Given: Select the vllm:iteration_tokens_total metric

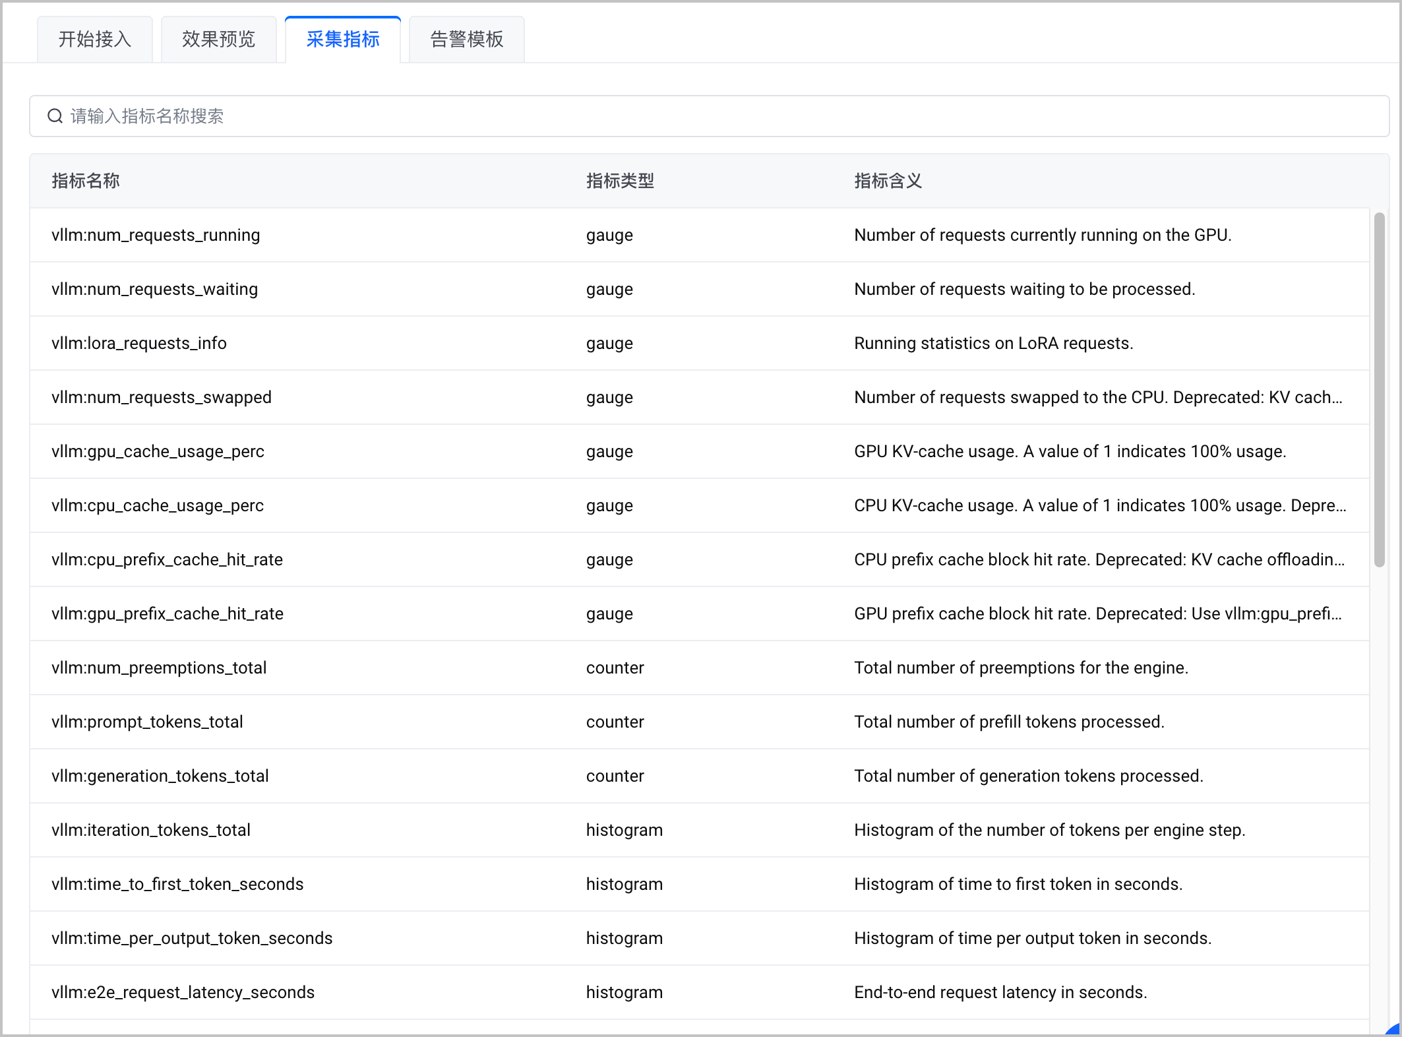Looking at the screenshot, I should [x=151, y=830].
